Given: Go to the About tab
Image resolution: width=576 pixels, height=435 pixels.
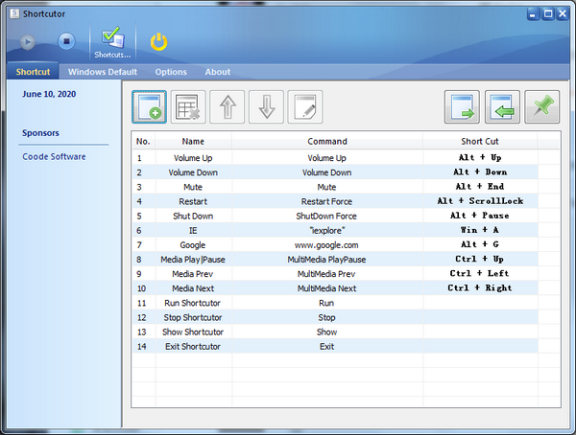Looking at the screenshot, I should 217,72.
